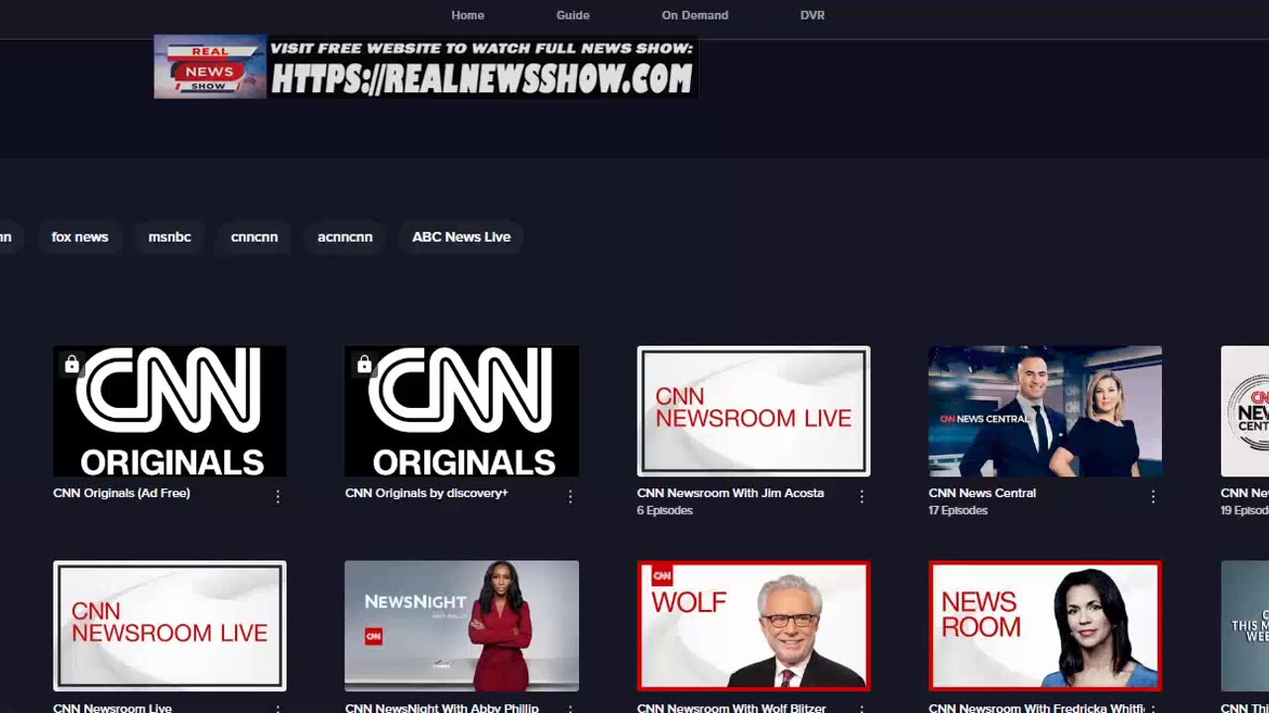
Task: Select the msnbc search chip
Action: coord(170,237)
